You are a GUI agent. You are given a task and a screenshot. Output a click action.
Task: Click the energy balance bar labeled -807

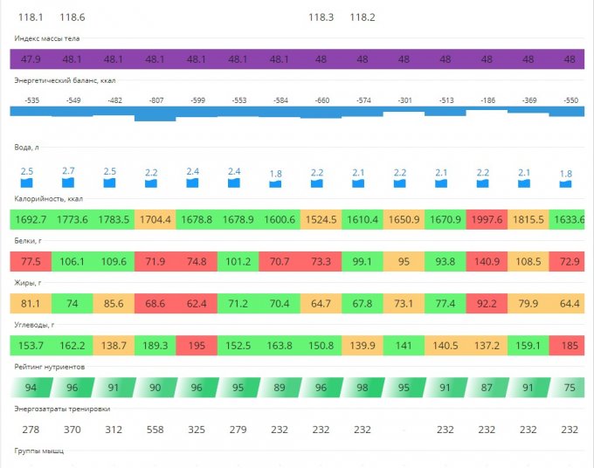click(x=155, y=114)
